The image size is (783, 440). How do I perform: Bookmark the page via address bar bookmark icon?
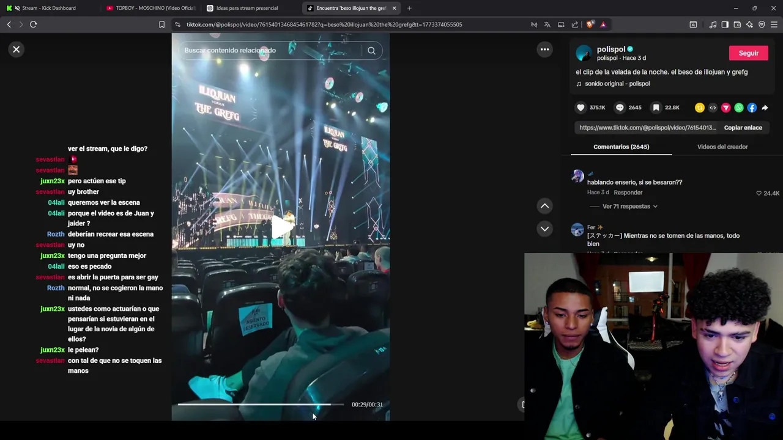pyautogui.click(x=161, y=24)
